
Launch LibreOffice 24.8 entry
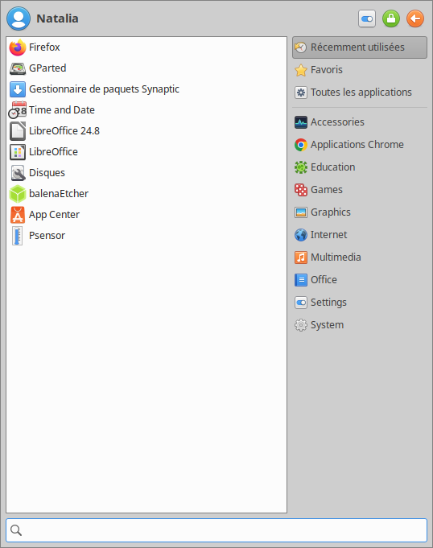tap(64, 131)
